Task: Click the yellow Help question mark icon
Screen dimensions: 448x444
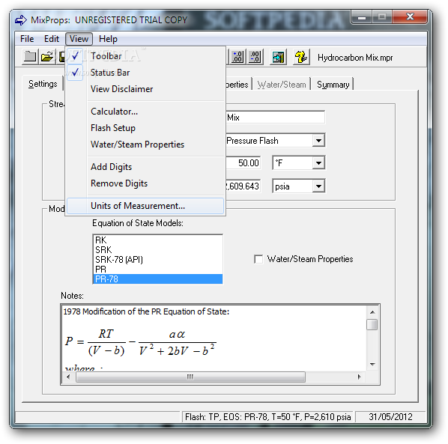Action: click(x=301, y=57)
